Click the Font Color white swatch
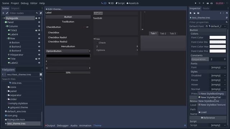Image resolution: width=230 pixels, height=129 pixels. pos(218,37)
